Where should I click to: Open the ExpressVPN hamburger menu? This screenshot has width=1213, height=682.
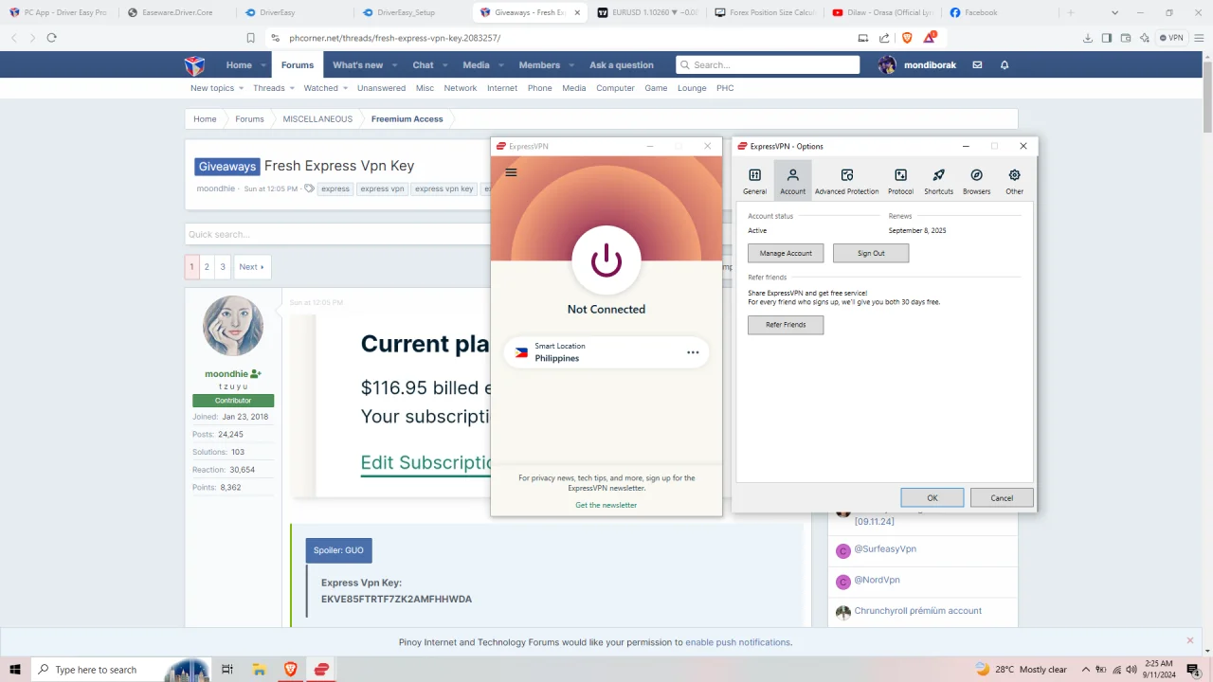pos(511,172)
